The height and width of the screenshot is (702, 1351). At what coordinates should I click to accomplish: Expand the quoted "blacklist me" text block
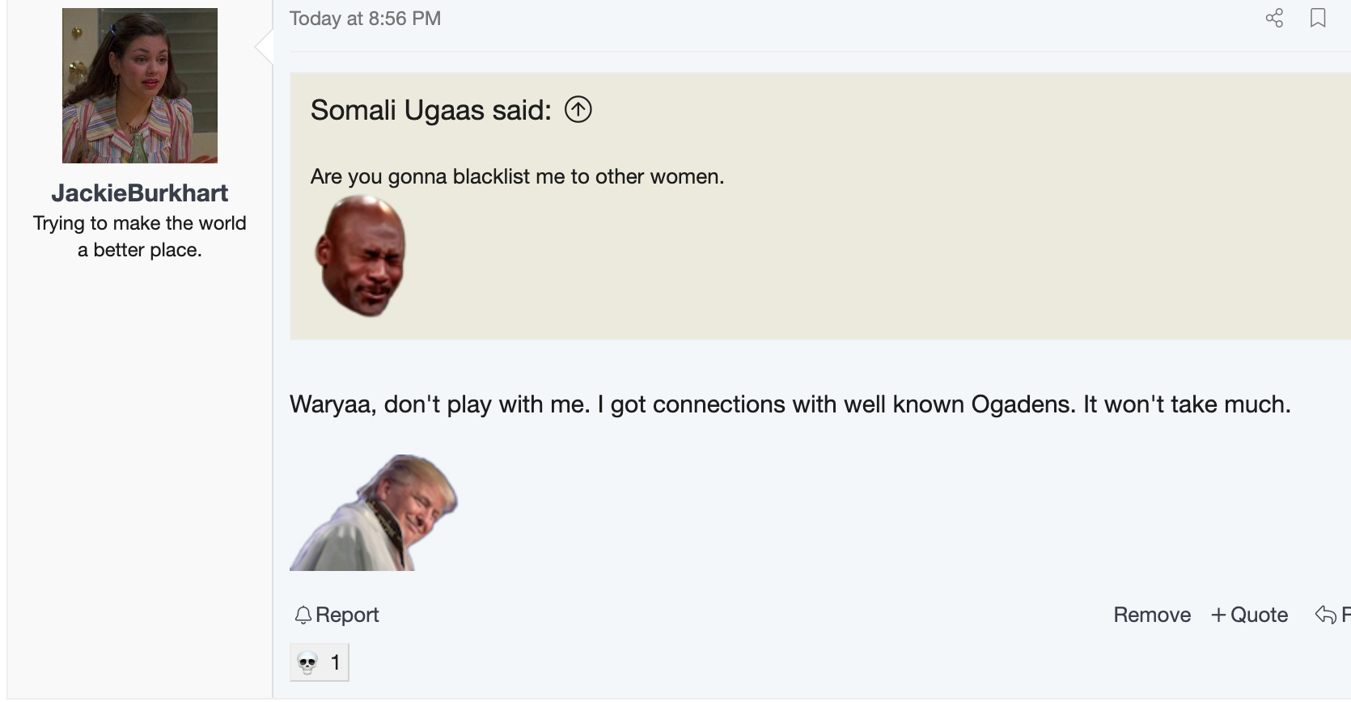517,176
